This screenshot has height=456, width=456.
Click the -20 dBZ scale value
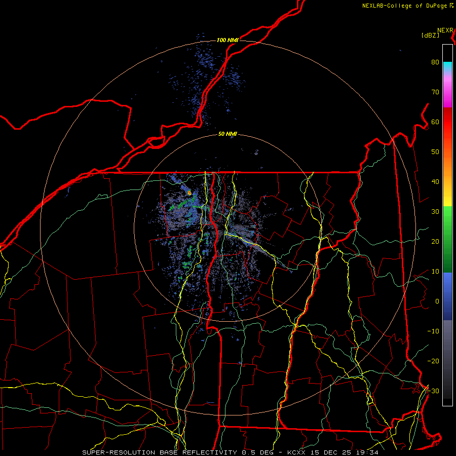point(433,361)
